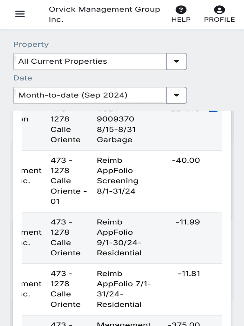Open the hamburger navigation menu
This screenshot has height=326, width=244.
tap(20, 14)
